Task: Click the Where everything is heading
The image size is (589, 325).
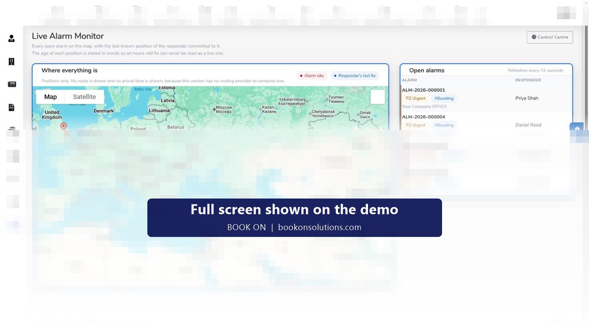Action: point(69,70)
